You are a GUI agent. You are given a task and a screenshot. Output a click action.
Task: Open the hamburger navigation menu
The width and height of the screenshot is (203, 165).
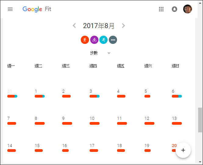coord(10,9)
